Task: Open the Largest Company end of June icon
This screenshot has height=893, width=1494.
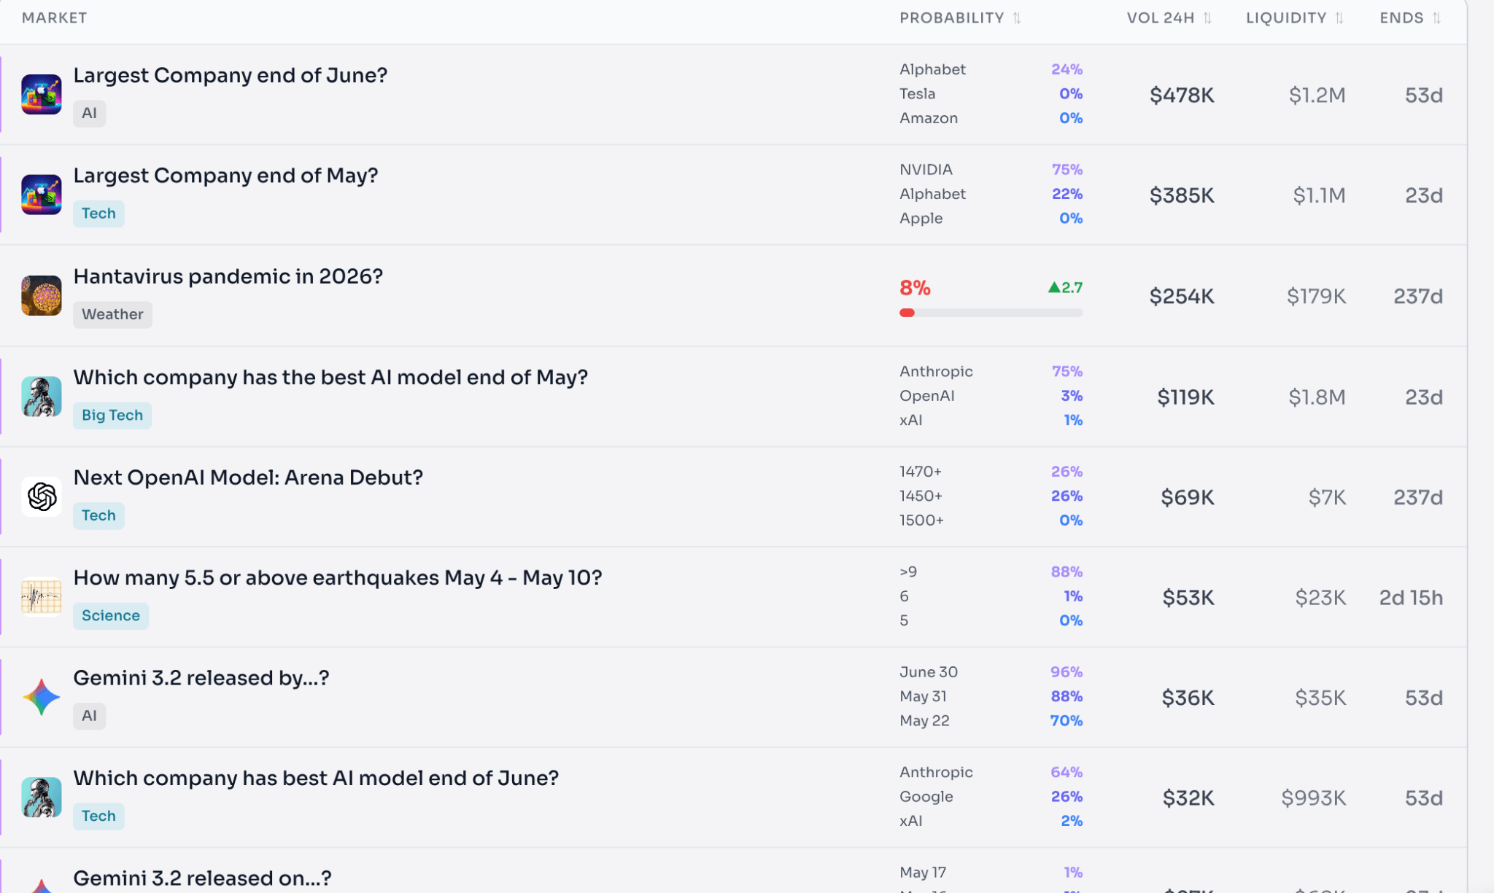Action: pyautogui.click(x=41, y=94)
